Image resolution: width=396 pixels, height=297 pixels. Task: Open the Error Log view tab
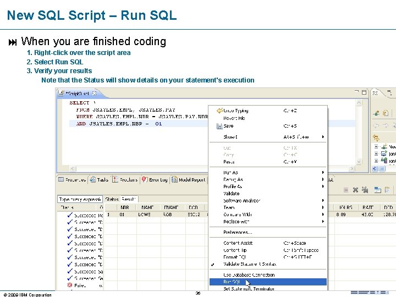coord(155,179)
